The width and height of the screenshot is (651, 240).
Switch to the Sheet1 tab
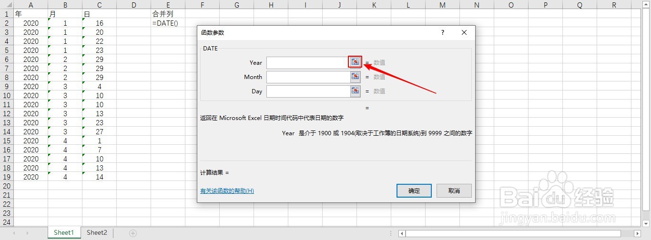pyautogui.click(x=64, y=233)
